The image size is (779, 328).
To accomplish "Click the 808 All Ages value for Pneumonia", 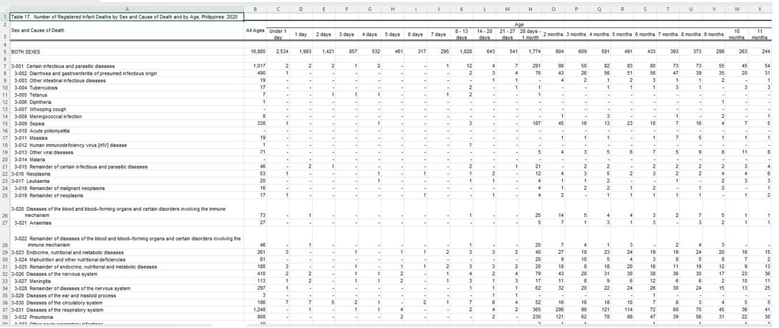I will 261,317.
